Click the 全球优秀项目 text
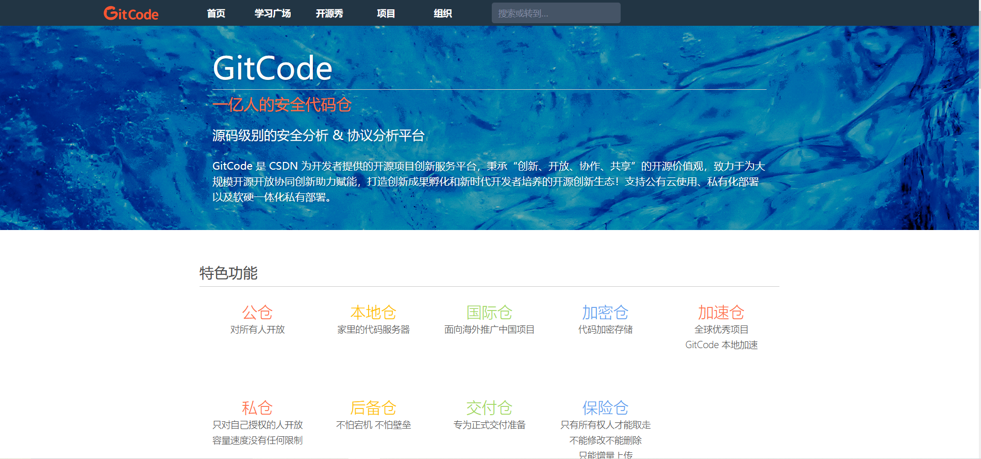The width and height of the screenshot is (981, 459). point(721,330)
